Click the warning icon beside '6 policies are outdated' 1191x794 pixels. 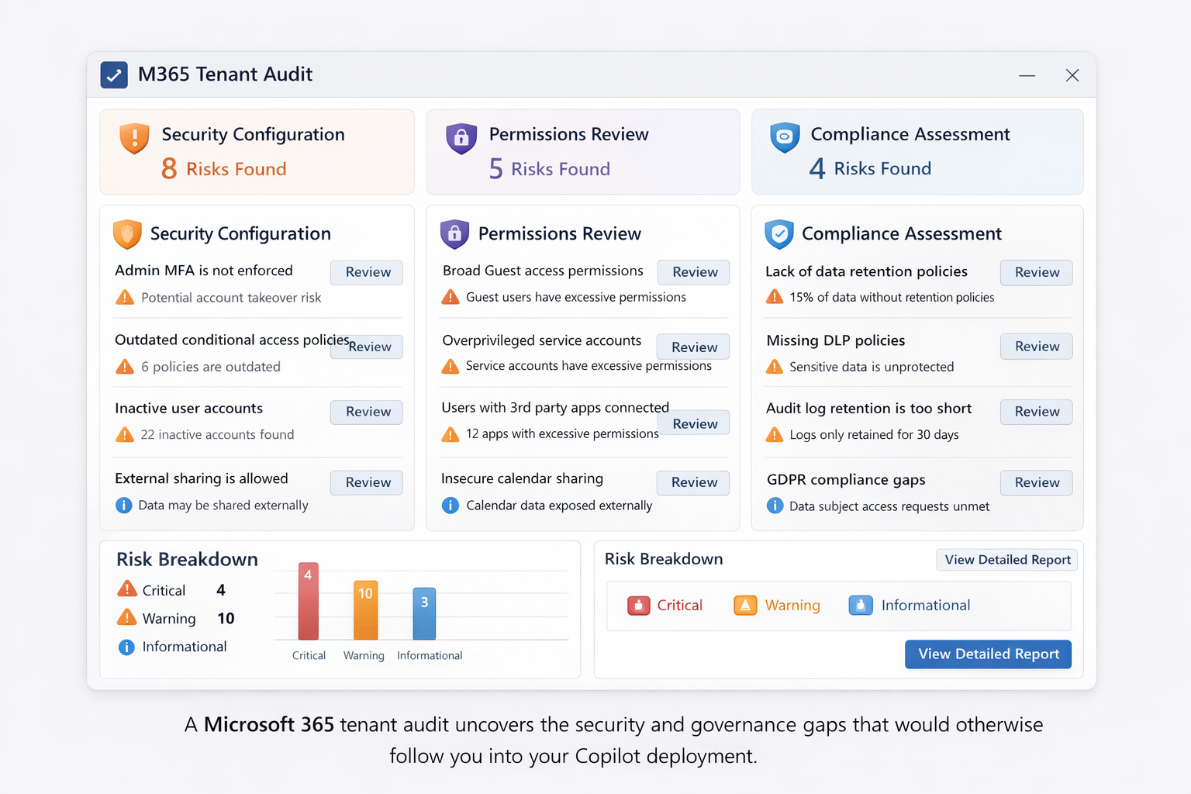click(125, 366)
